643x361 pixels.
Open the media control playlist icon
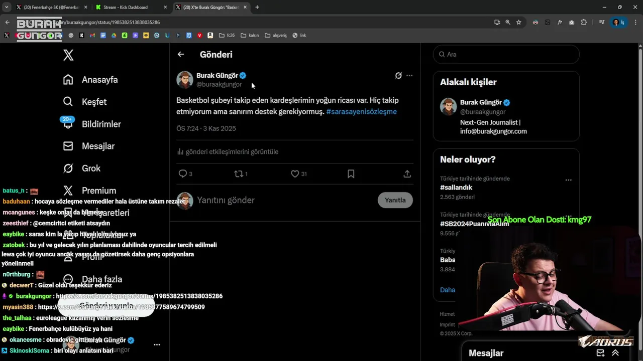[602, 22]
